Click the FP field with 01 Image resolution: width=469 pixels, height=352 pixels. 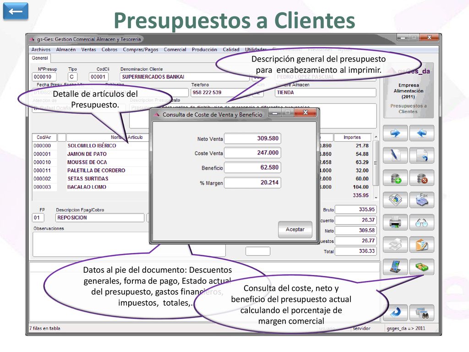click(38, 218)
